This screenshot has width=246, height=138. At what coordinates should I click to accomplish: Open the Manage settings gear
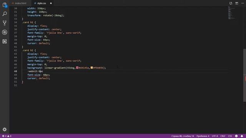[5, 130]
